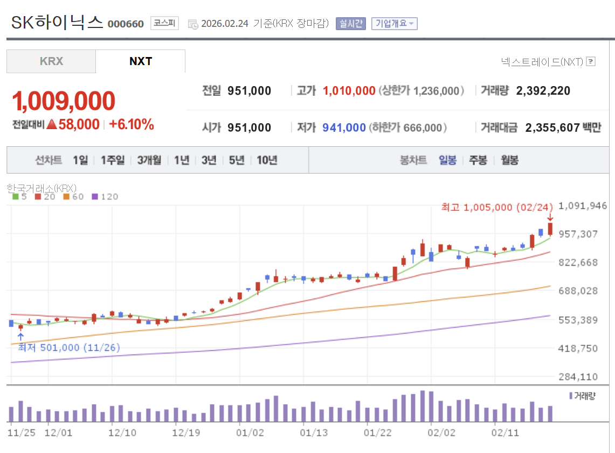Click the 선차트 label
Screen dimensions: 615x453
coord(49,160)
